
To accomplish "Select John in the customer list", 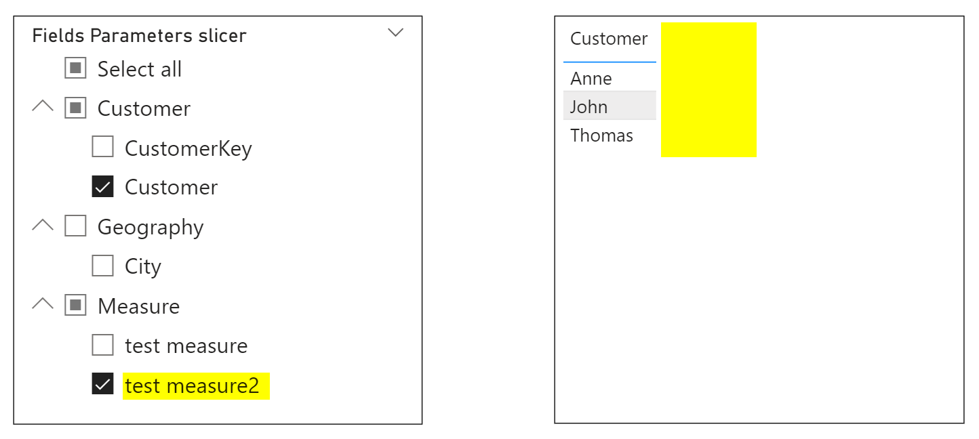I will [588, 106].
